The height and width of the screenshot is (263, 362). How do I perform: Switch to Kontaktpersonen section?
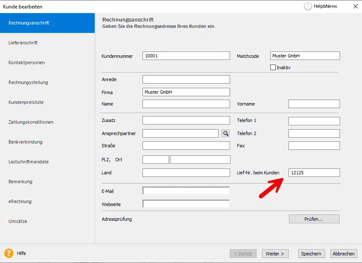click(27, 62)
